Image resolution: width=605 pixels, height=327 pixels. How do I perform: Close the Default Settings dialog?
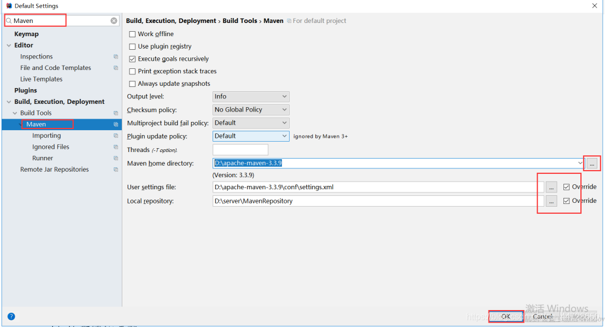tap(595, 6)
